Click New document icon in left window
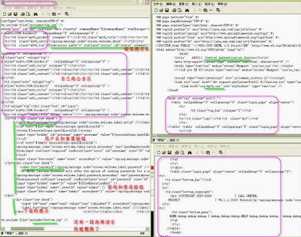The height and width of the screenshot is (237, 301). (4, 14)
